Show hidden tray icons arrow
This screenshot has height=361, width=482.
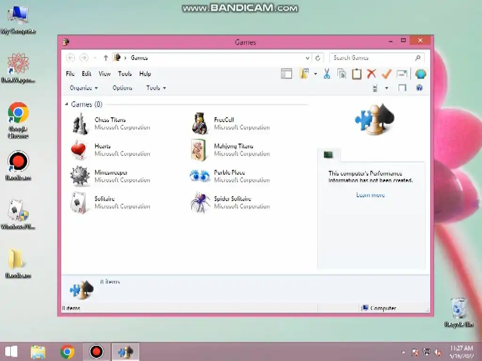tap(403, 352)
